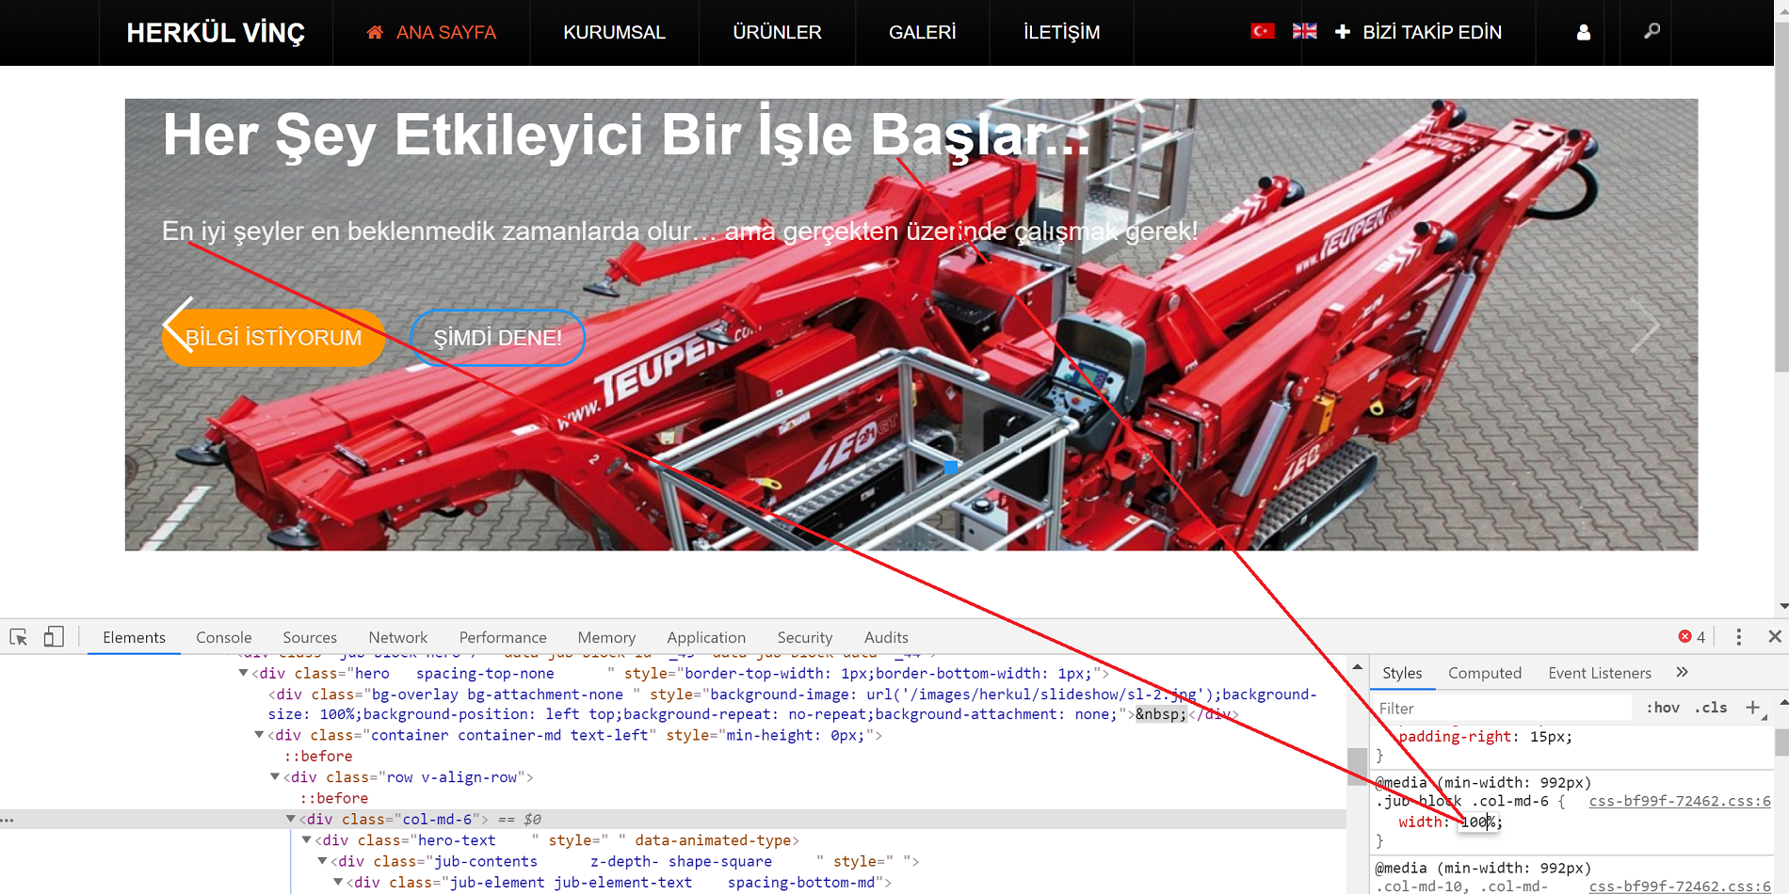Click the BİLGİ İSTİYORUM orange button
This screenshot has width=1789, height=894.
pyautogui.click(x=273, y=338)
